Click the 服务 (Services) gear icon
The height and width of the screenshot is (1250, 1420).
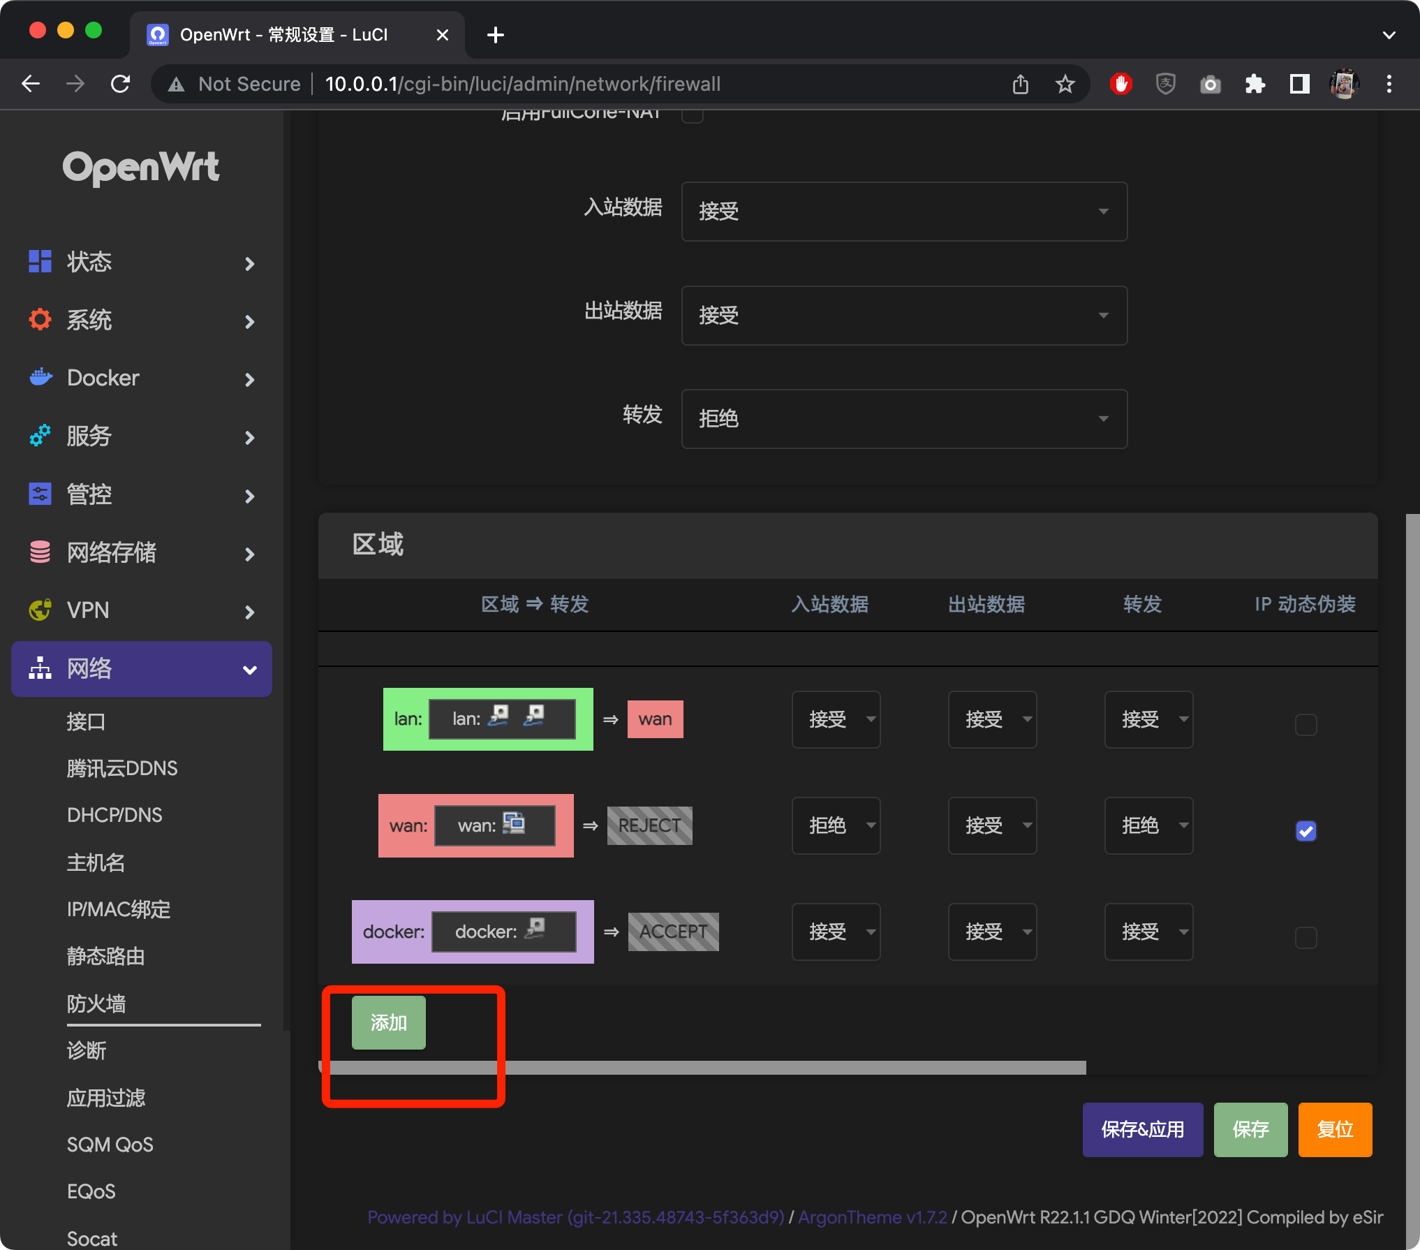tap(40, 436)
